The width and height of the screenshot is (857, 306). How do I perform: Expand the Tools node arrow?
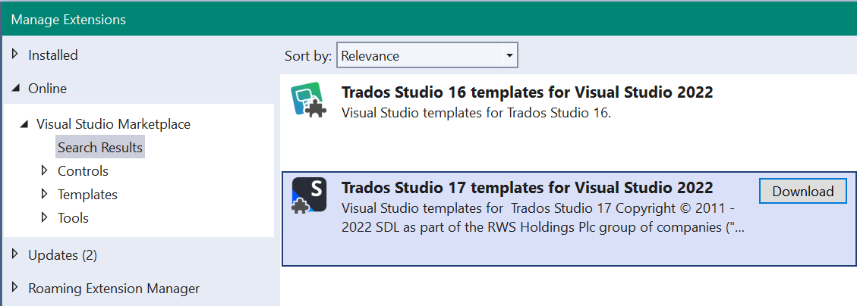click(45, 217)
